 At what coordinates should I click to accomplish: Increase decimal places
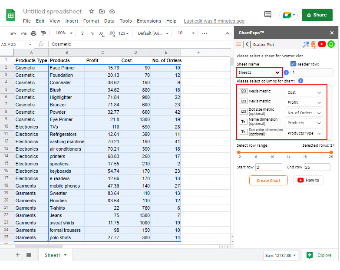point(112,33)
